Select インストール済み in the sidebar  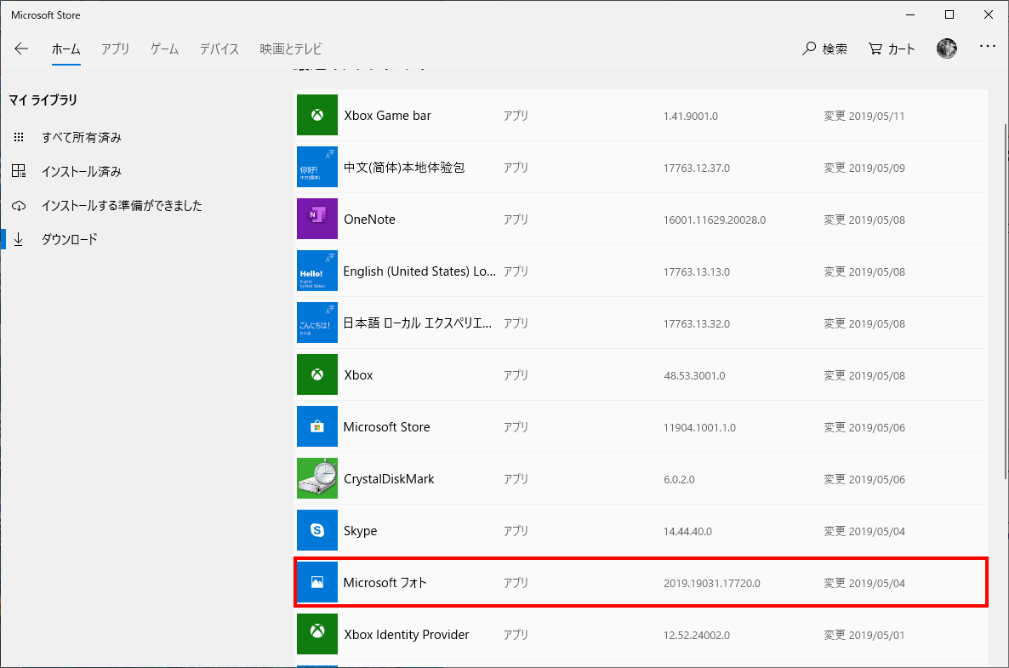[x=82, y=171]
